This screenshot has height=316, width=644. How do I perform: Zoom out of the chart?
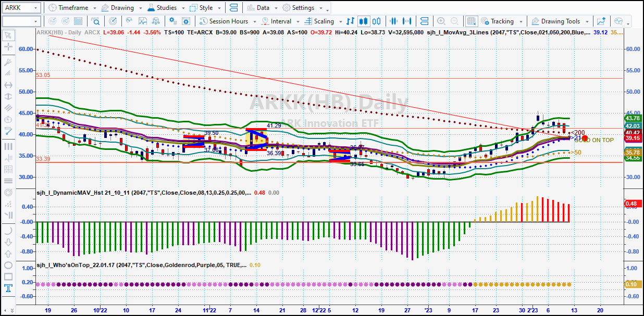coord(455,21)
